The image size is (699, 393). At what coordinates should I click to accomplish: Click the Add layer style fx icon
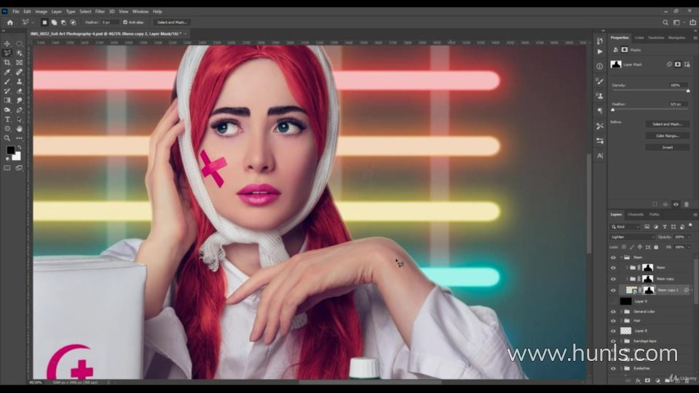(638, 381)
